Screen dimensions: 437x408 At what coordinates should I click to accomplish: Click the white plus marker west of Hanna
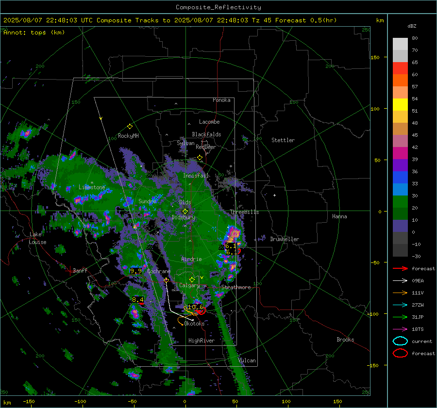pyautogui.click(x=274, y=195)
